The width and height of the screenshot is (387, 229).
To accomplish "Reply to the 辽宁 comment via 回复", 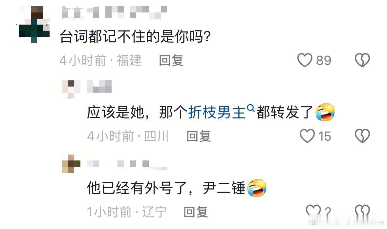I will pos(196,212).
